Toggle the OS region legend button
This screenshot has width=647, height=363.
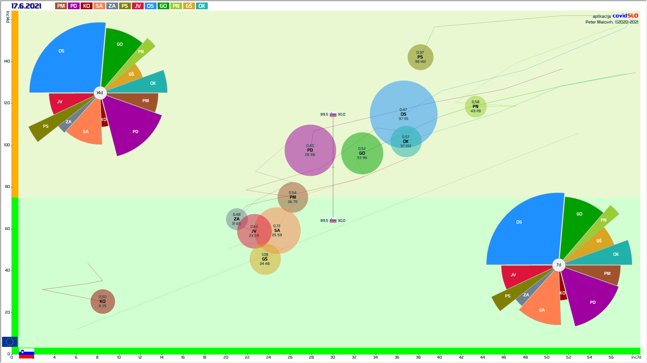[150, 6]
